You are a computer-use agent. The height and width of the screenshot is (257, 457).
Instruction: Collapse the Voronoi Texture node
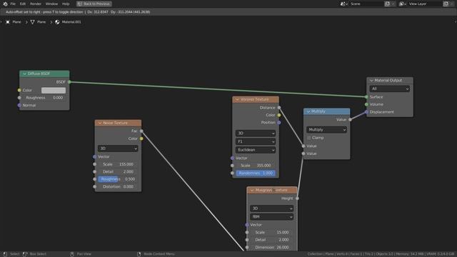(237, 100)
